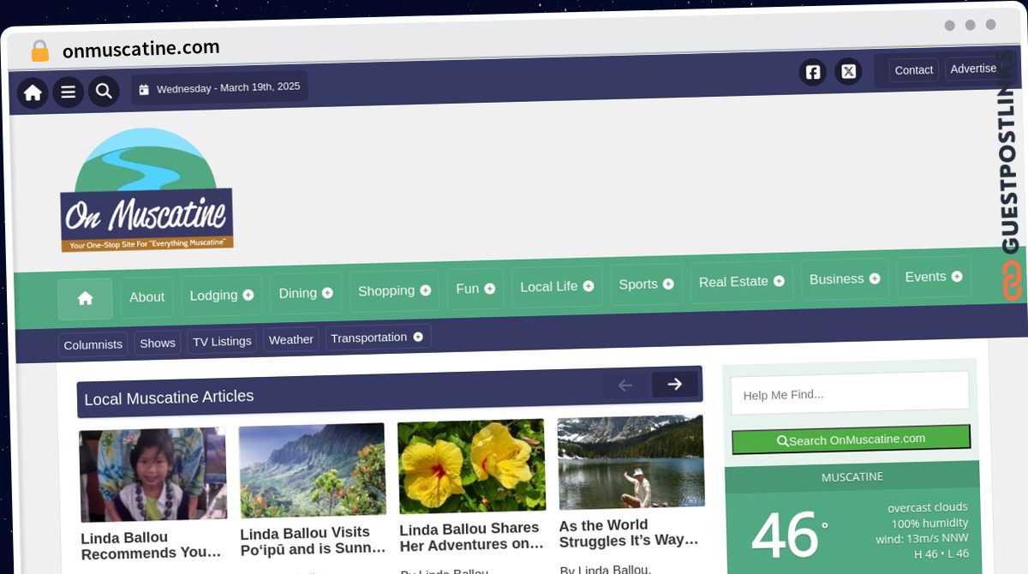Open TV Listings
The image size is (1028, 574).
point(222,341)
